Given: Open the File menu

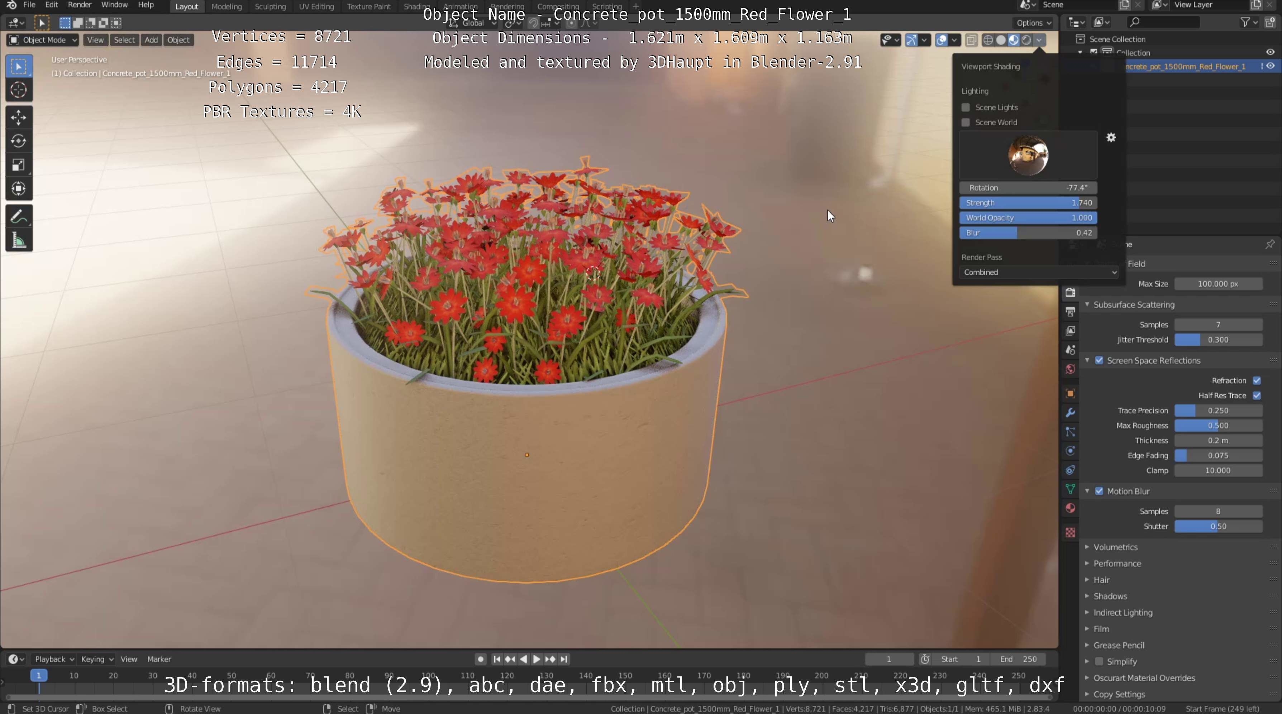Looking at the screenshot, I should click(x=29, y=5).
